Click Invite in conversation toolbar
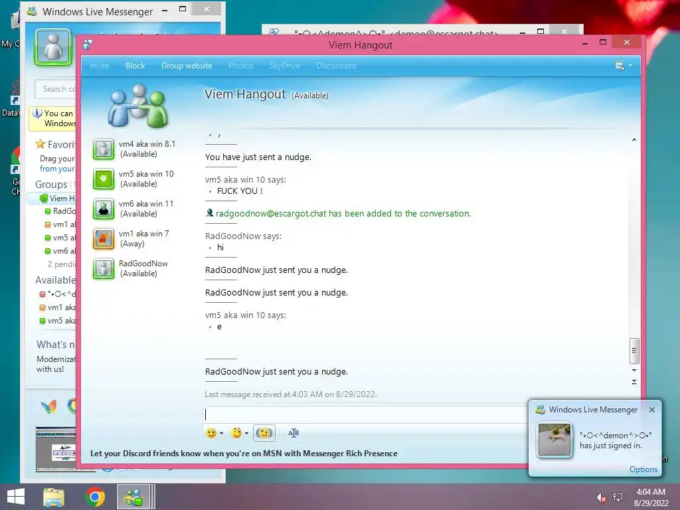The width and height of the screenshot is (680, 510). [x=99, y=66]
